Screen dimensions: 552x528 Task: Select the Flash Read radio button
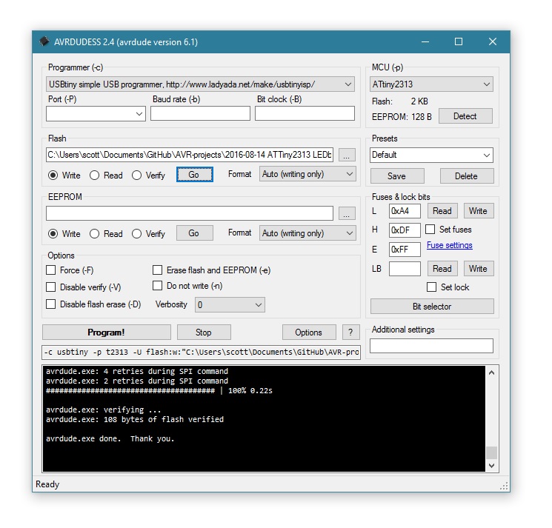click(94, 176)
